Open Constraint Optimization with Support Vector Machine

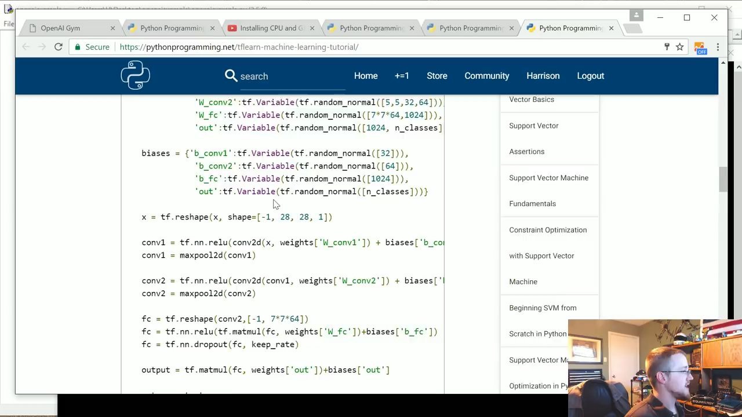pyautogui.click(x=548, y=255)
